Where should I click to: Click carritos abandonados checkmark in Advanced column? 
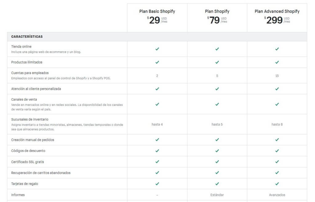(277, 173)
